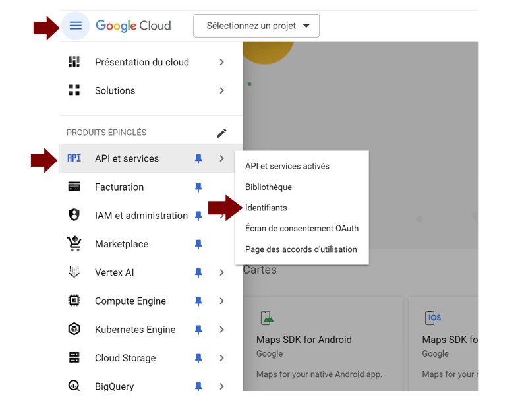Select Page des accords d'utilisation

302,249
